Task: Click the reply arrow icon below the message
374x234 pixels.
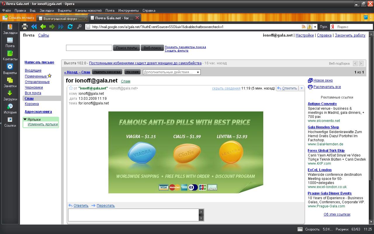Action: (x=70, y=206)
